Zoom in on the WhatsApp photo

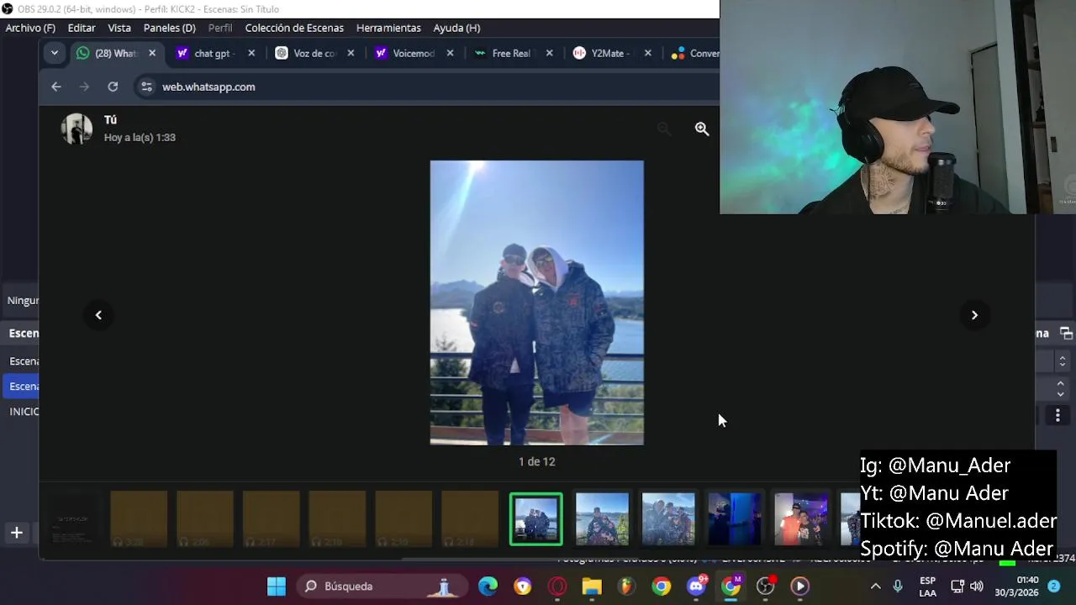coord(702,129)
